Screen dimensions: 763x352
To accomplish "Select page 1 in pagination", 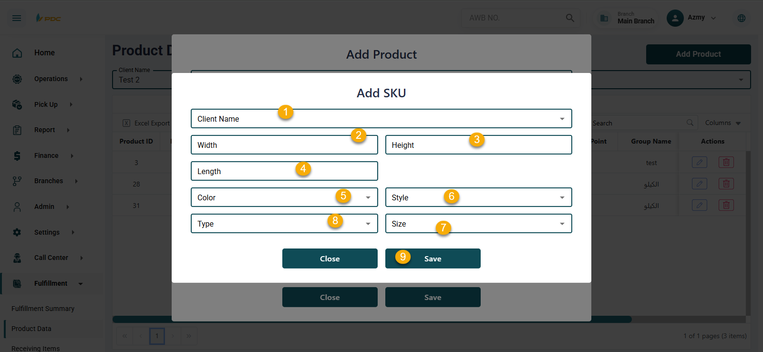I will (x=157, y=336).
